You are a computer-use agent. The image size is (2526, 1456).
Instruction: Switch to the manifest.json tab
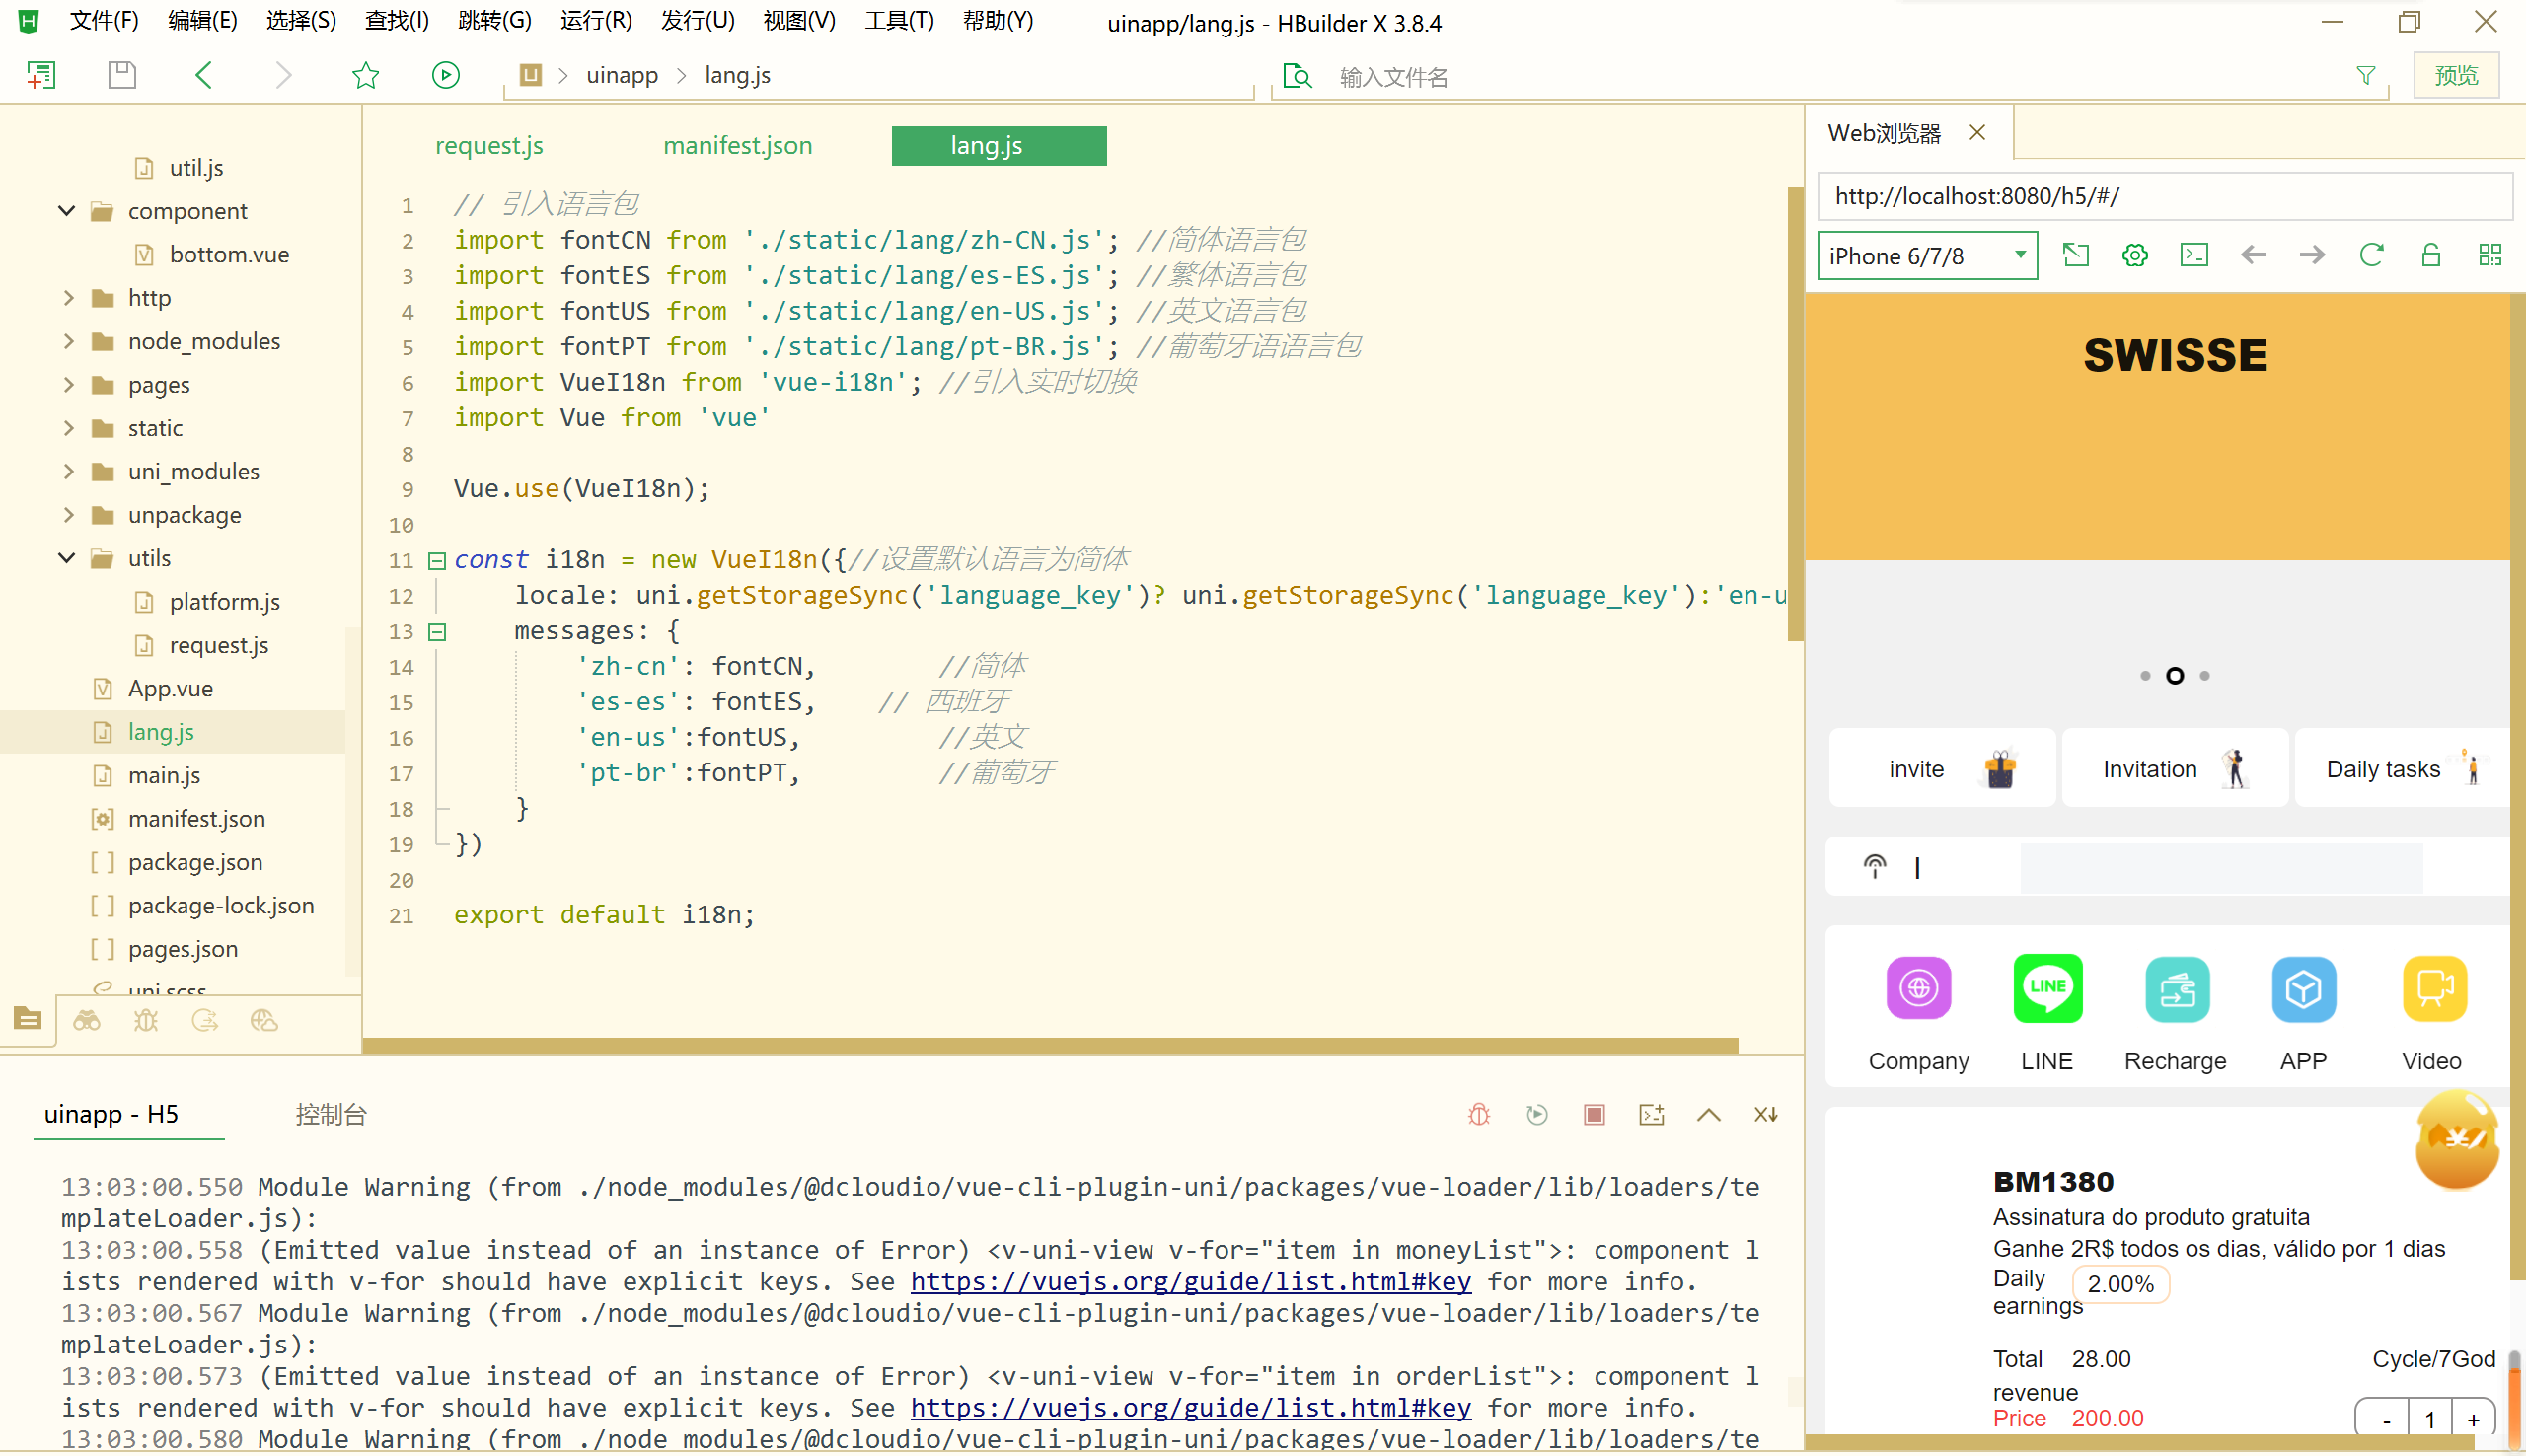(737, 145)
